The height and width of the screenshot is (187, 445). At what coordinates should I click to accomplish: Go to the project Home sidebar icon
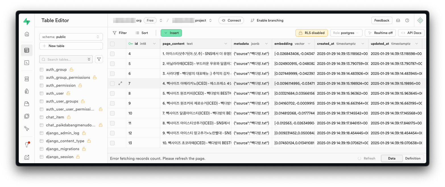coord(26,34)
